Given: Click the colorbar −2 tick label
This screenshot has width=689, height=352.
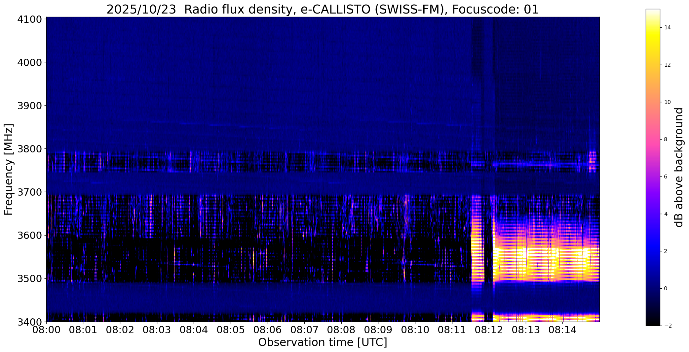Looking at the screenshot, I should click(x=668, y=326).
